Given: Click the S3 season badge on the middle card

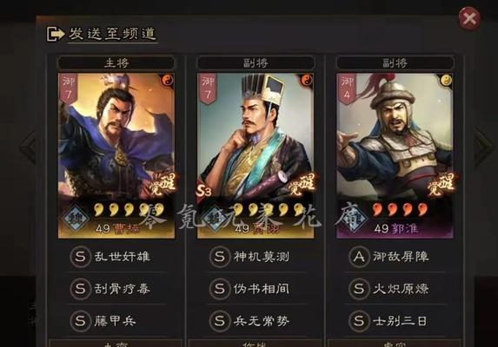Looking at the screenshot, I should click(x=203, y=191).
